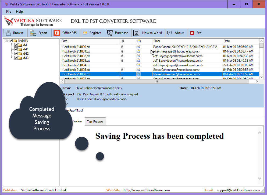
Task: Select the dxl folder name in tree
Action: click(25, 45)
